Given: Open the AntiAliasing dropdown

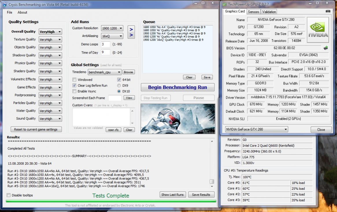Looking at the screenshot, I should pyautogui.click(x=112, y=36).
